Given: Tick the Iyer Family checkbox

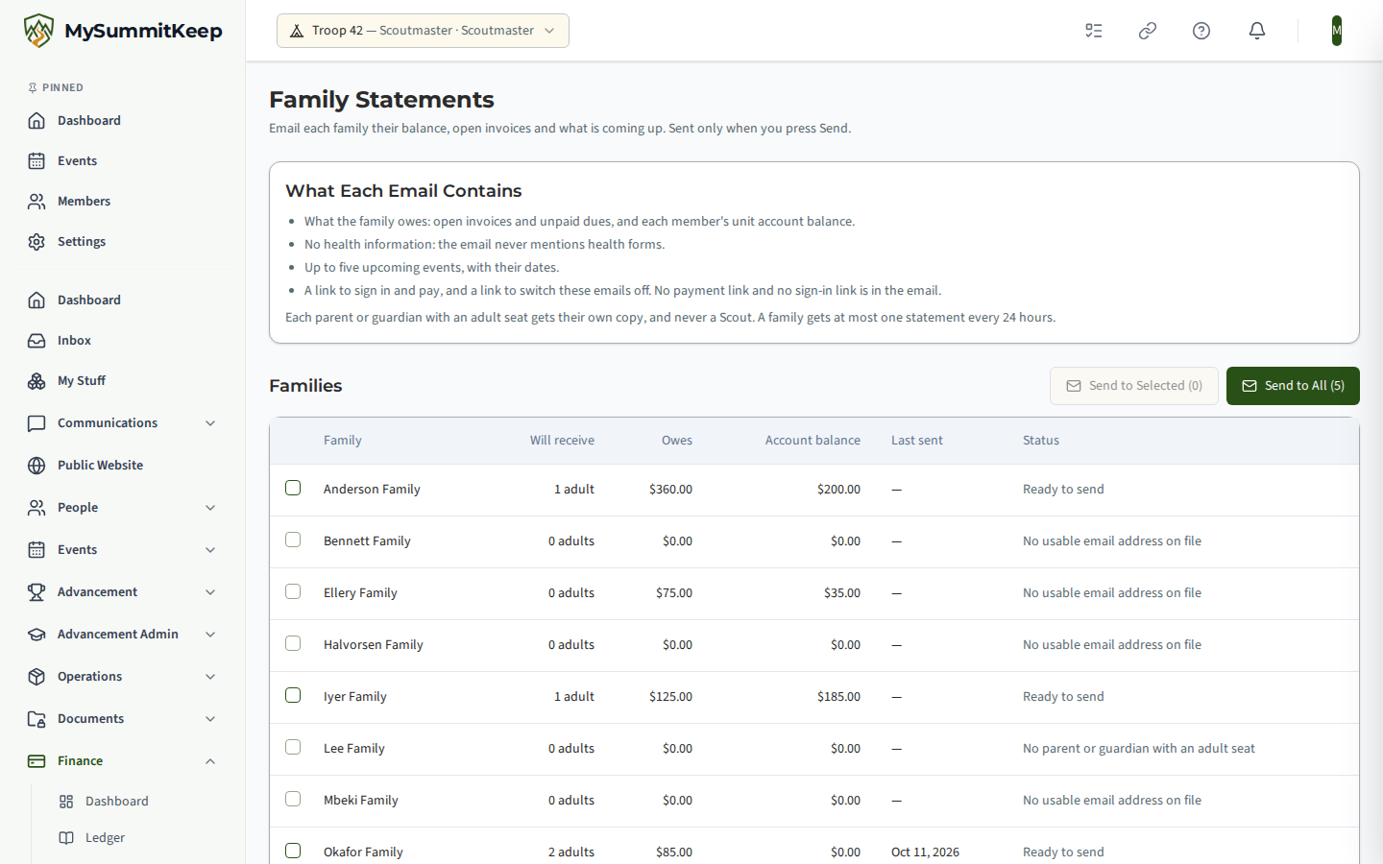Looking at the screenshot, I should tap(293, 695).
